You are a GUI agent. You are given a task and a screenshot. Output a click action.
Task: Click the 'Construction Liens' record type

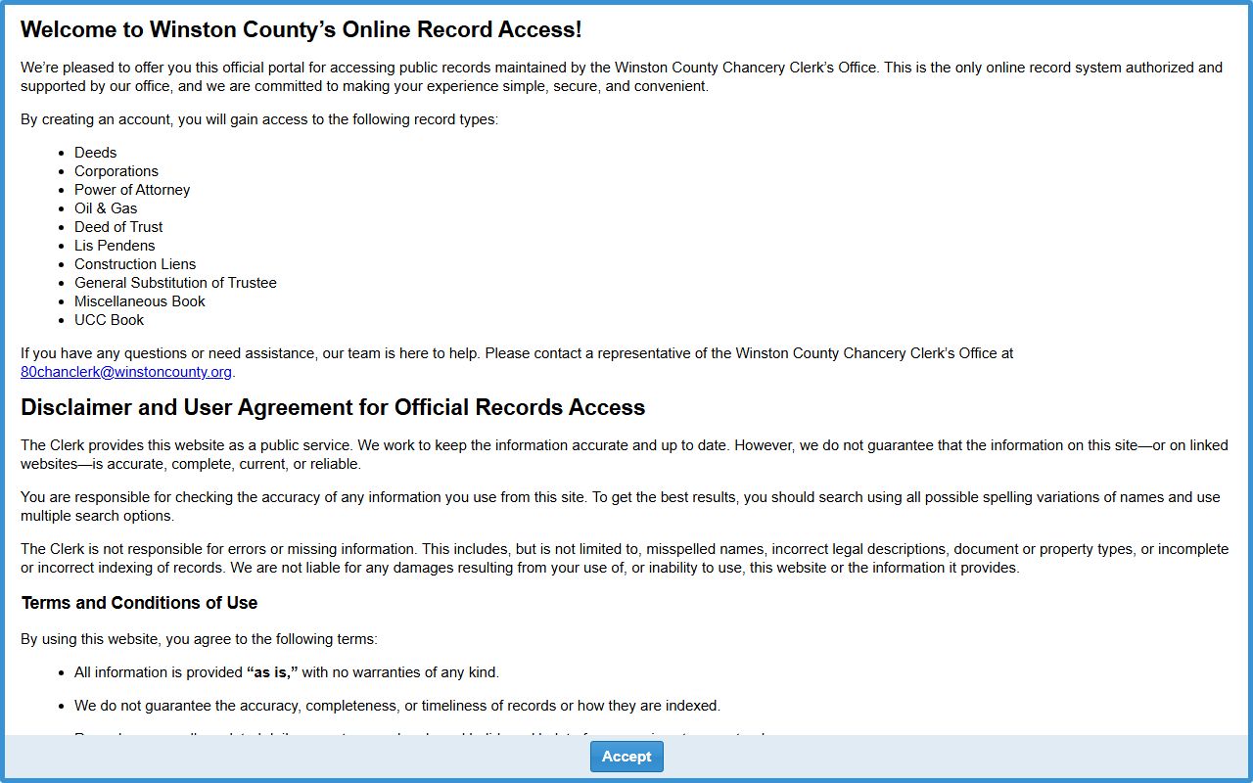point(135,264)
